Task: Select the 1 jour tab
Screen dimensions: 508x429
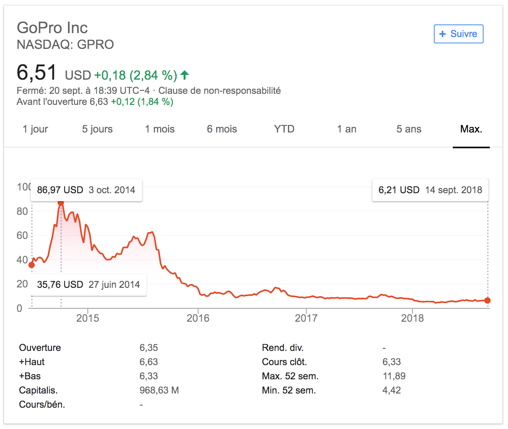Action: click(35, 129)
